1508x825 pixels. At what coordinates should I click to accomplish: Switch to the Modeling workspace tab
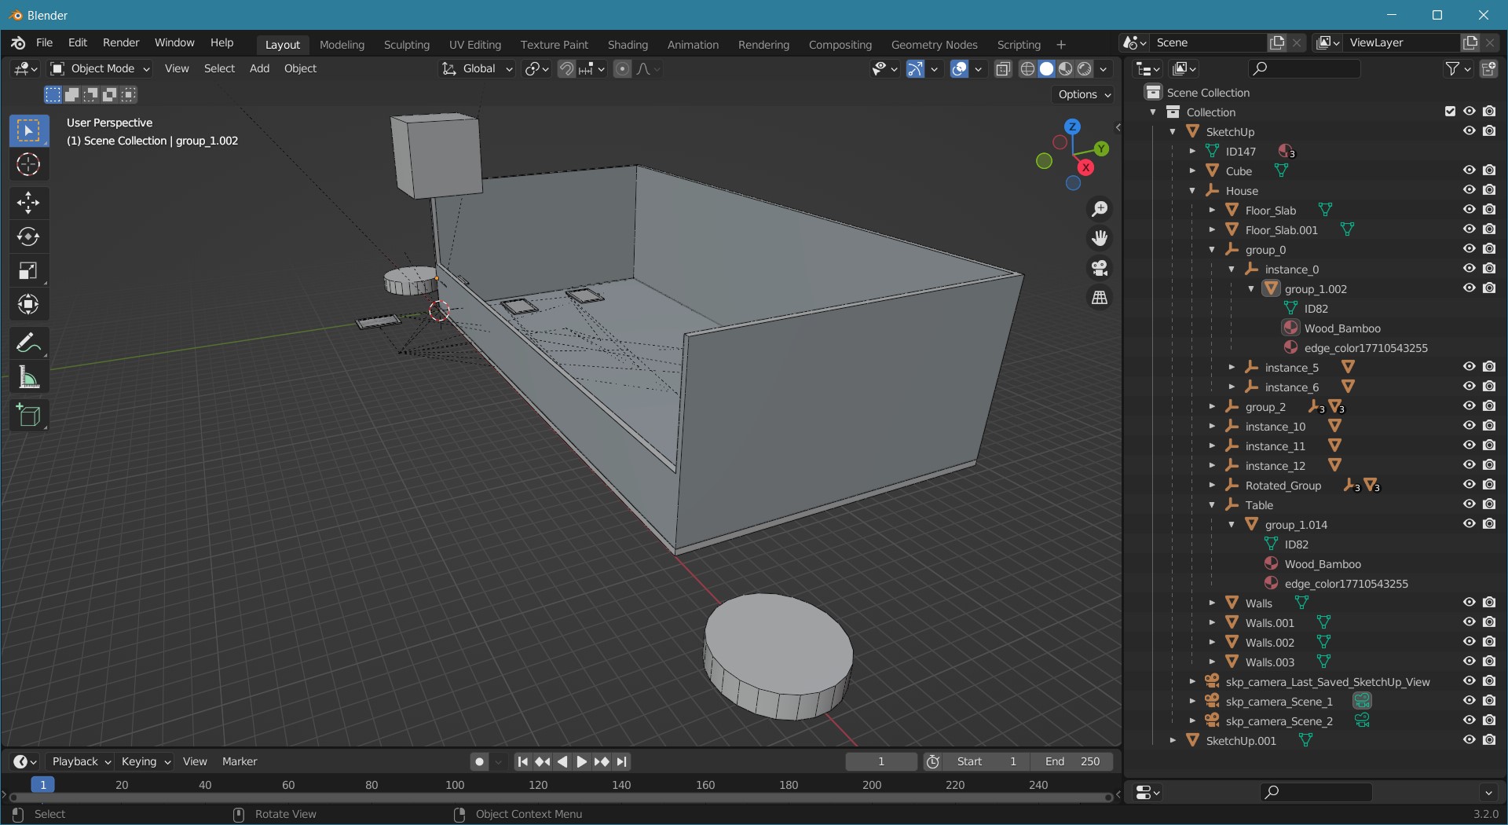(342, 45)
